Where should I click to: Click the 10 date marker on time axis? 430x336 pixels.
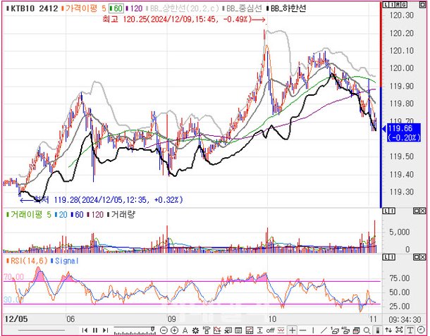pyautogui.click(x=272, y=319)
